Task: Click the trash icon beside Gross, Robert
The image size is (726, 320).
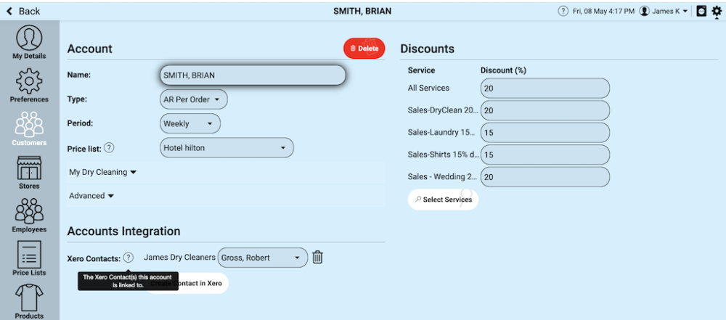Action: tap(317, 257)
